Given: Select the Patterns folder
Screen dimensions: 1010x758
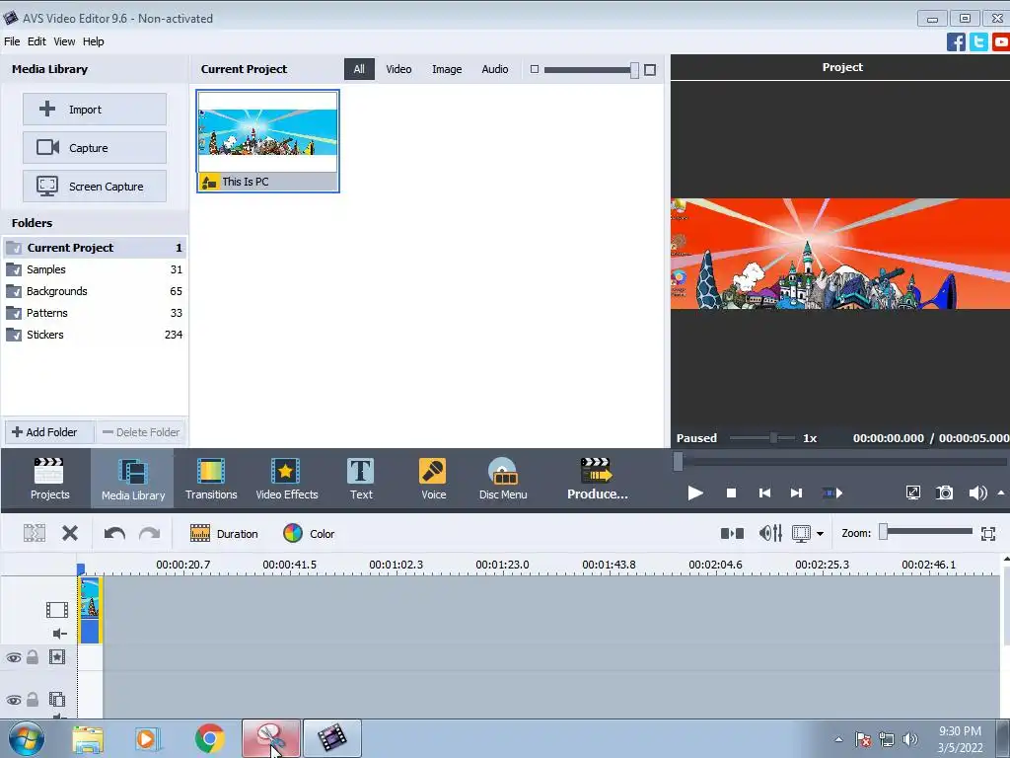Looking at the screenshot, I should 95,313.
